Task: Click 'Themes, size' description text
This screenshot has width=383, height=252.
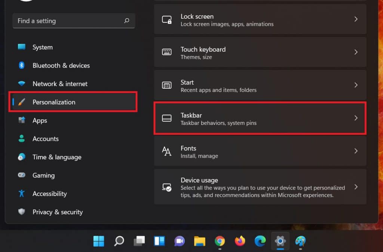Action: [196, 57]
